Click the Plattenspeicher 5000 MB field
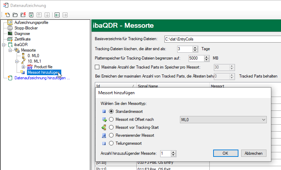This screenshot has width=281, height=170. click(197, 58)
